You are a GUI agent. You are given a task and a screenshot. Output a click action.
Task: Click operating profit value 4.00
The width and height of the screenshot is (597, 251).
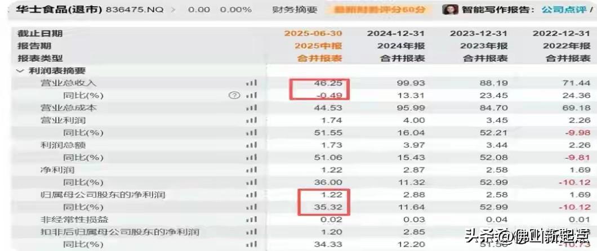point(415,120)
